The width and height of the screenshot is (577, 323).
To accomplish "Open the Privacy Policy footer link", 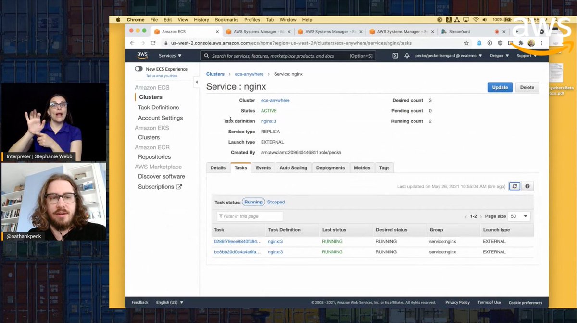I will tap(457, 302).
